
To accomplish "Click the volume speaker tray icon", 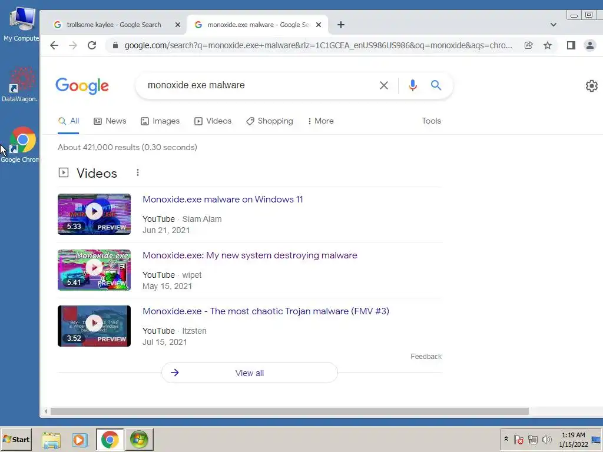I will tap(546, 439).
